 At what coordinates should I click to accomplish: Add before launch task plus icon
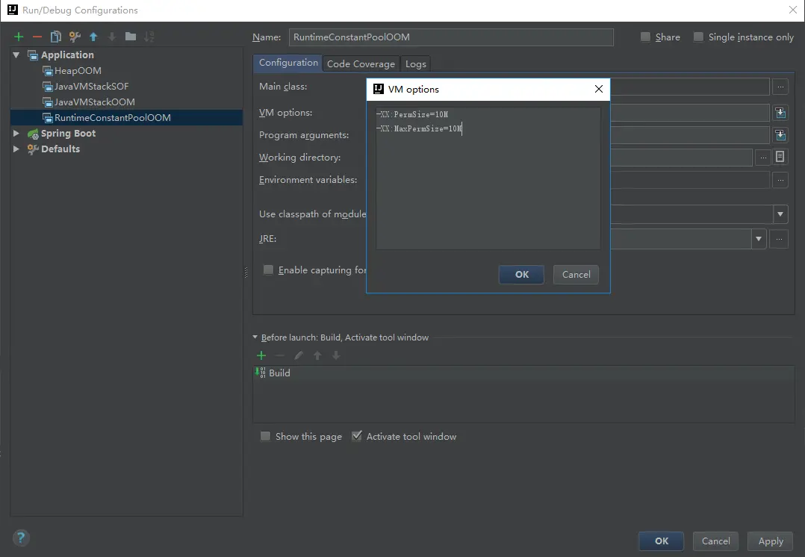point(261,355)
